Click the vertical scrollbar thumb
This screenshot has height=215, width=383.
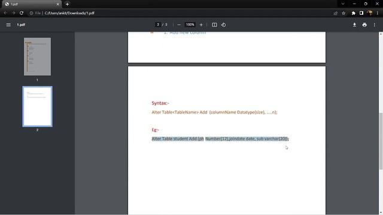[x=381, y=141]
